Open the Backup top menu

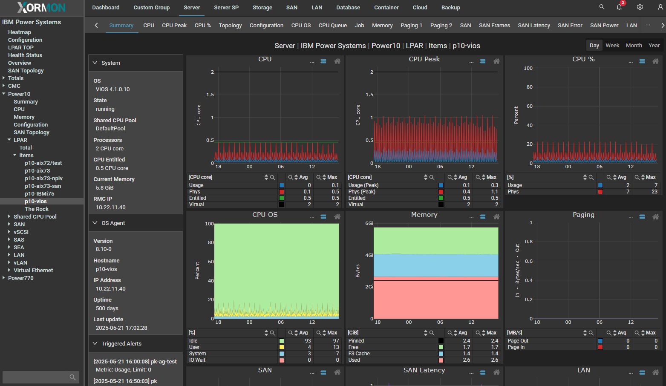pyautogui.click(x=450, y=7)
